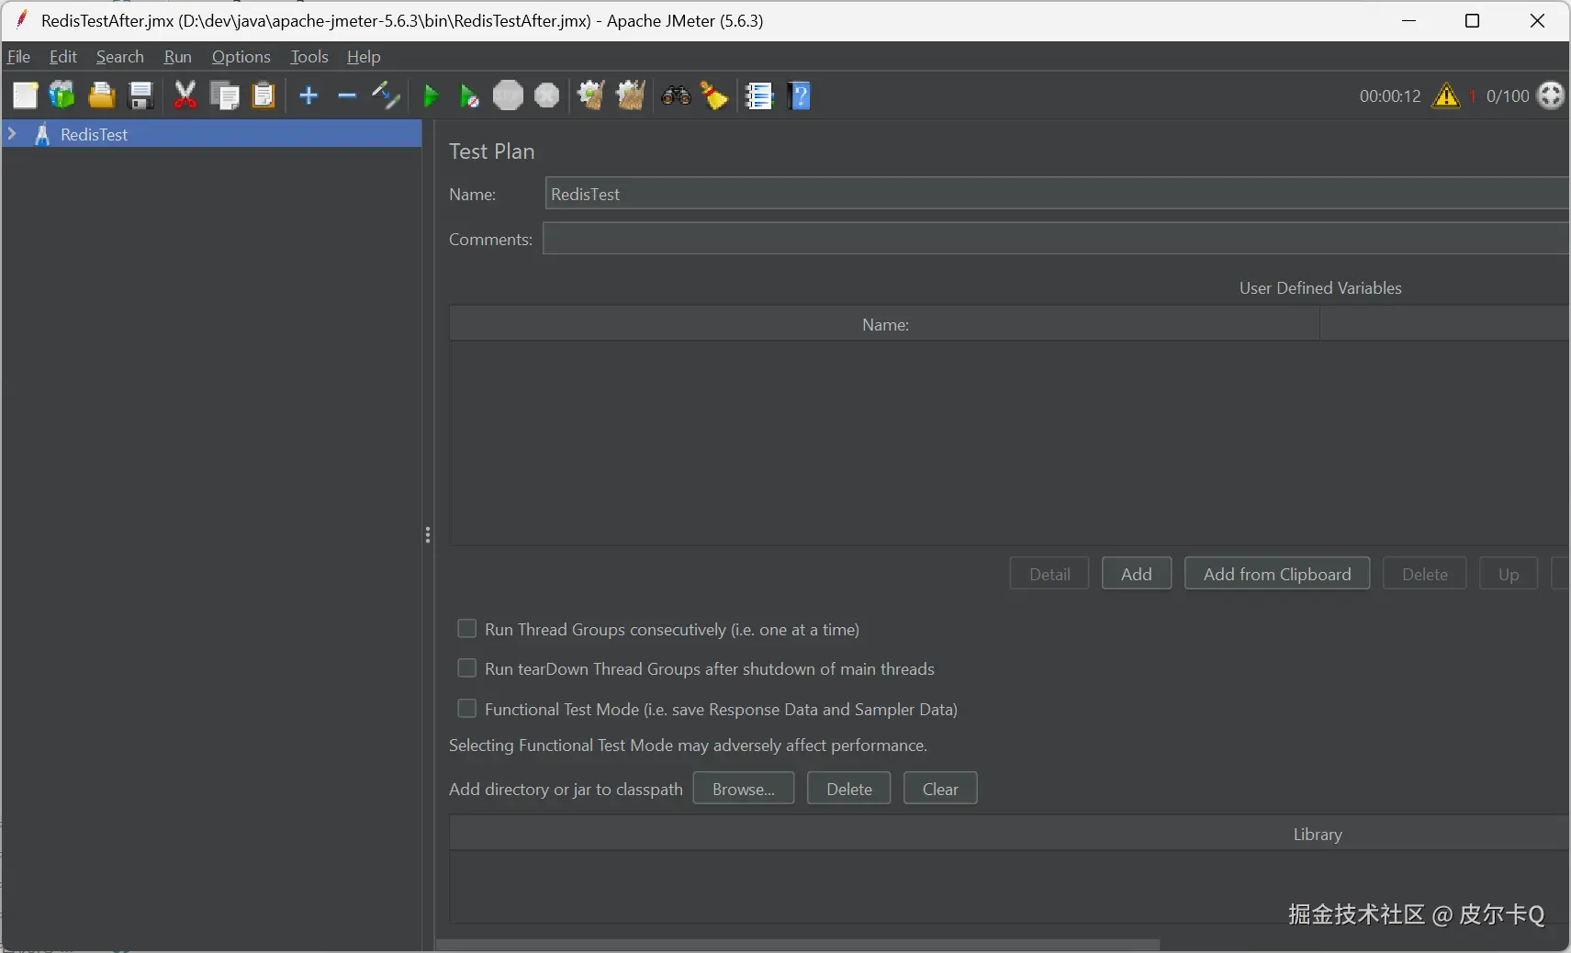Screen dimensions: 1571x953
Task: Click the 00:00:12 elapsed time display
Action: 1390,95
